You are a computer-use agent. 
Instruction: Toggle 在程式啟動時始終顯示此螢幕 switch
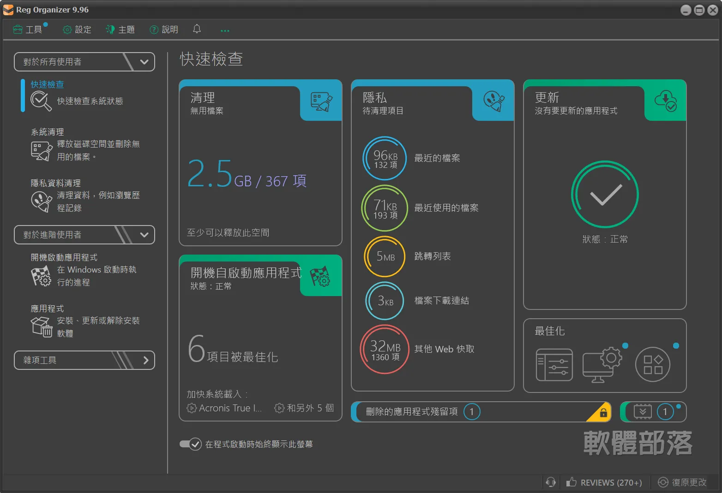(191, 444)
